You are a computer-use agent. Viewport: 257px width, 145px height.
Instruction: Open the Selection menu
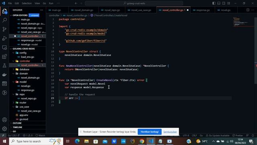tap(27, 3)
